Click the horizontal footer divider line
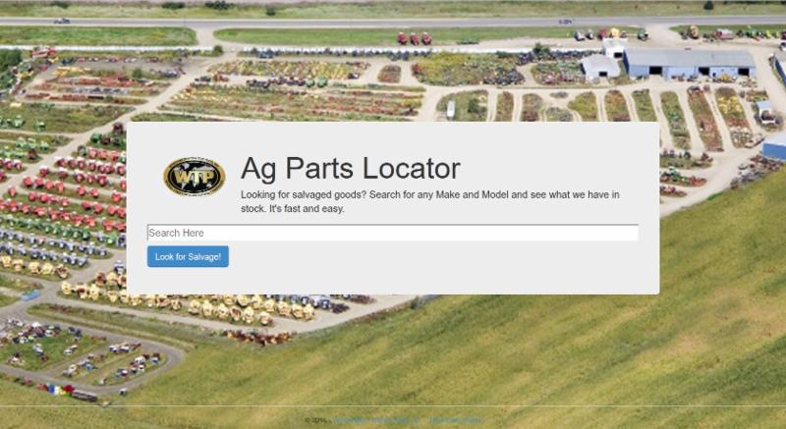 [393, 406]
